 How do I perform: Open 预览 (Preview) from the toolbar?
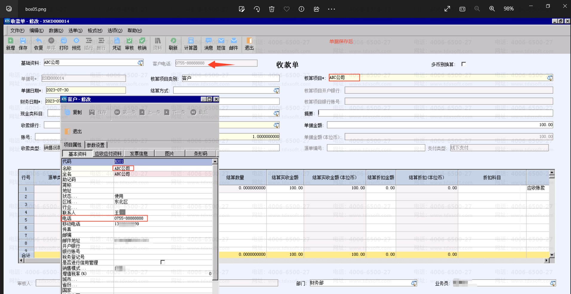(76, 44)
